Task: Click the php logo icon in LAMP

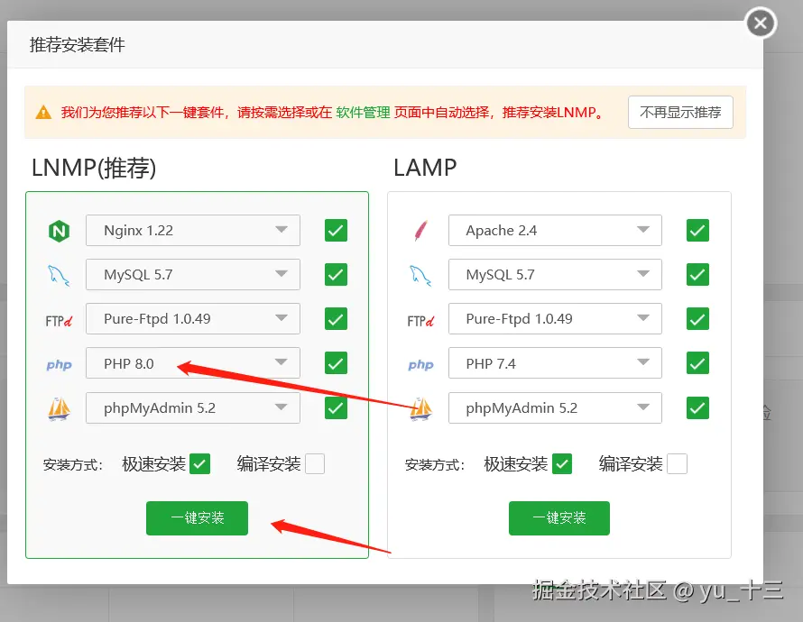Action: tap(420, 365)
